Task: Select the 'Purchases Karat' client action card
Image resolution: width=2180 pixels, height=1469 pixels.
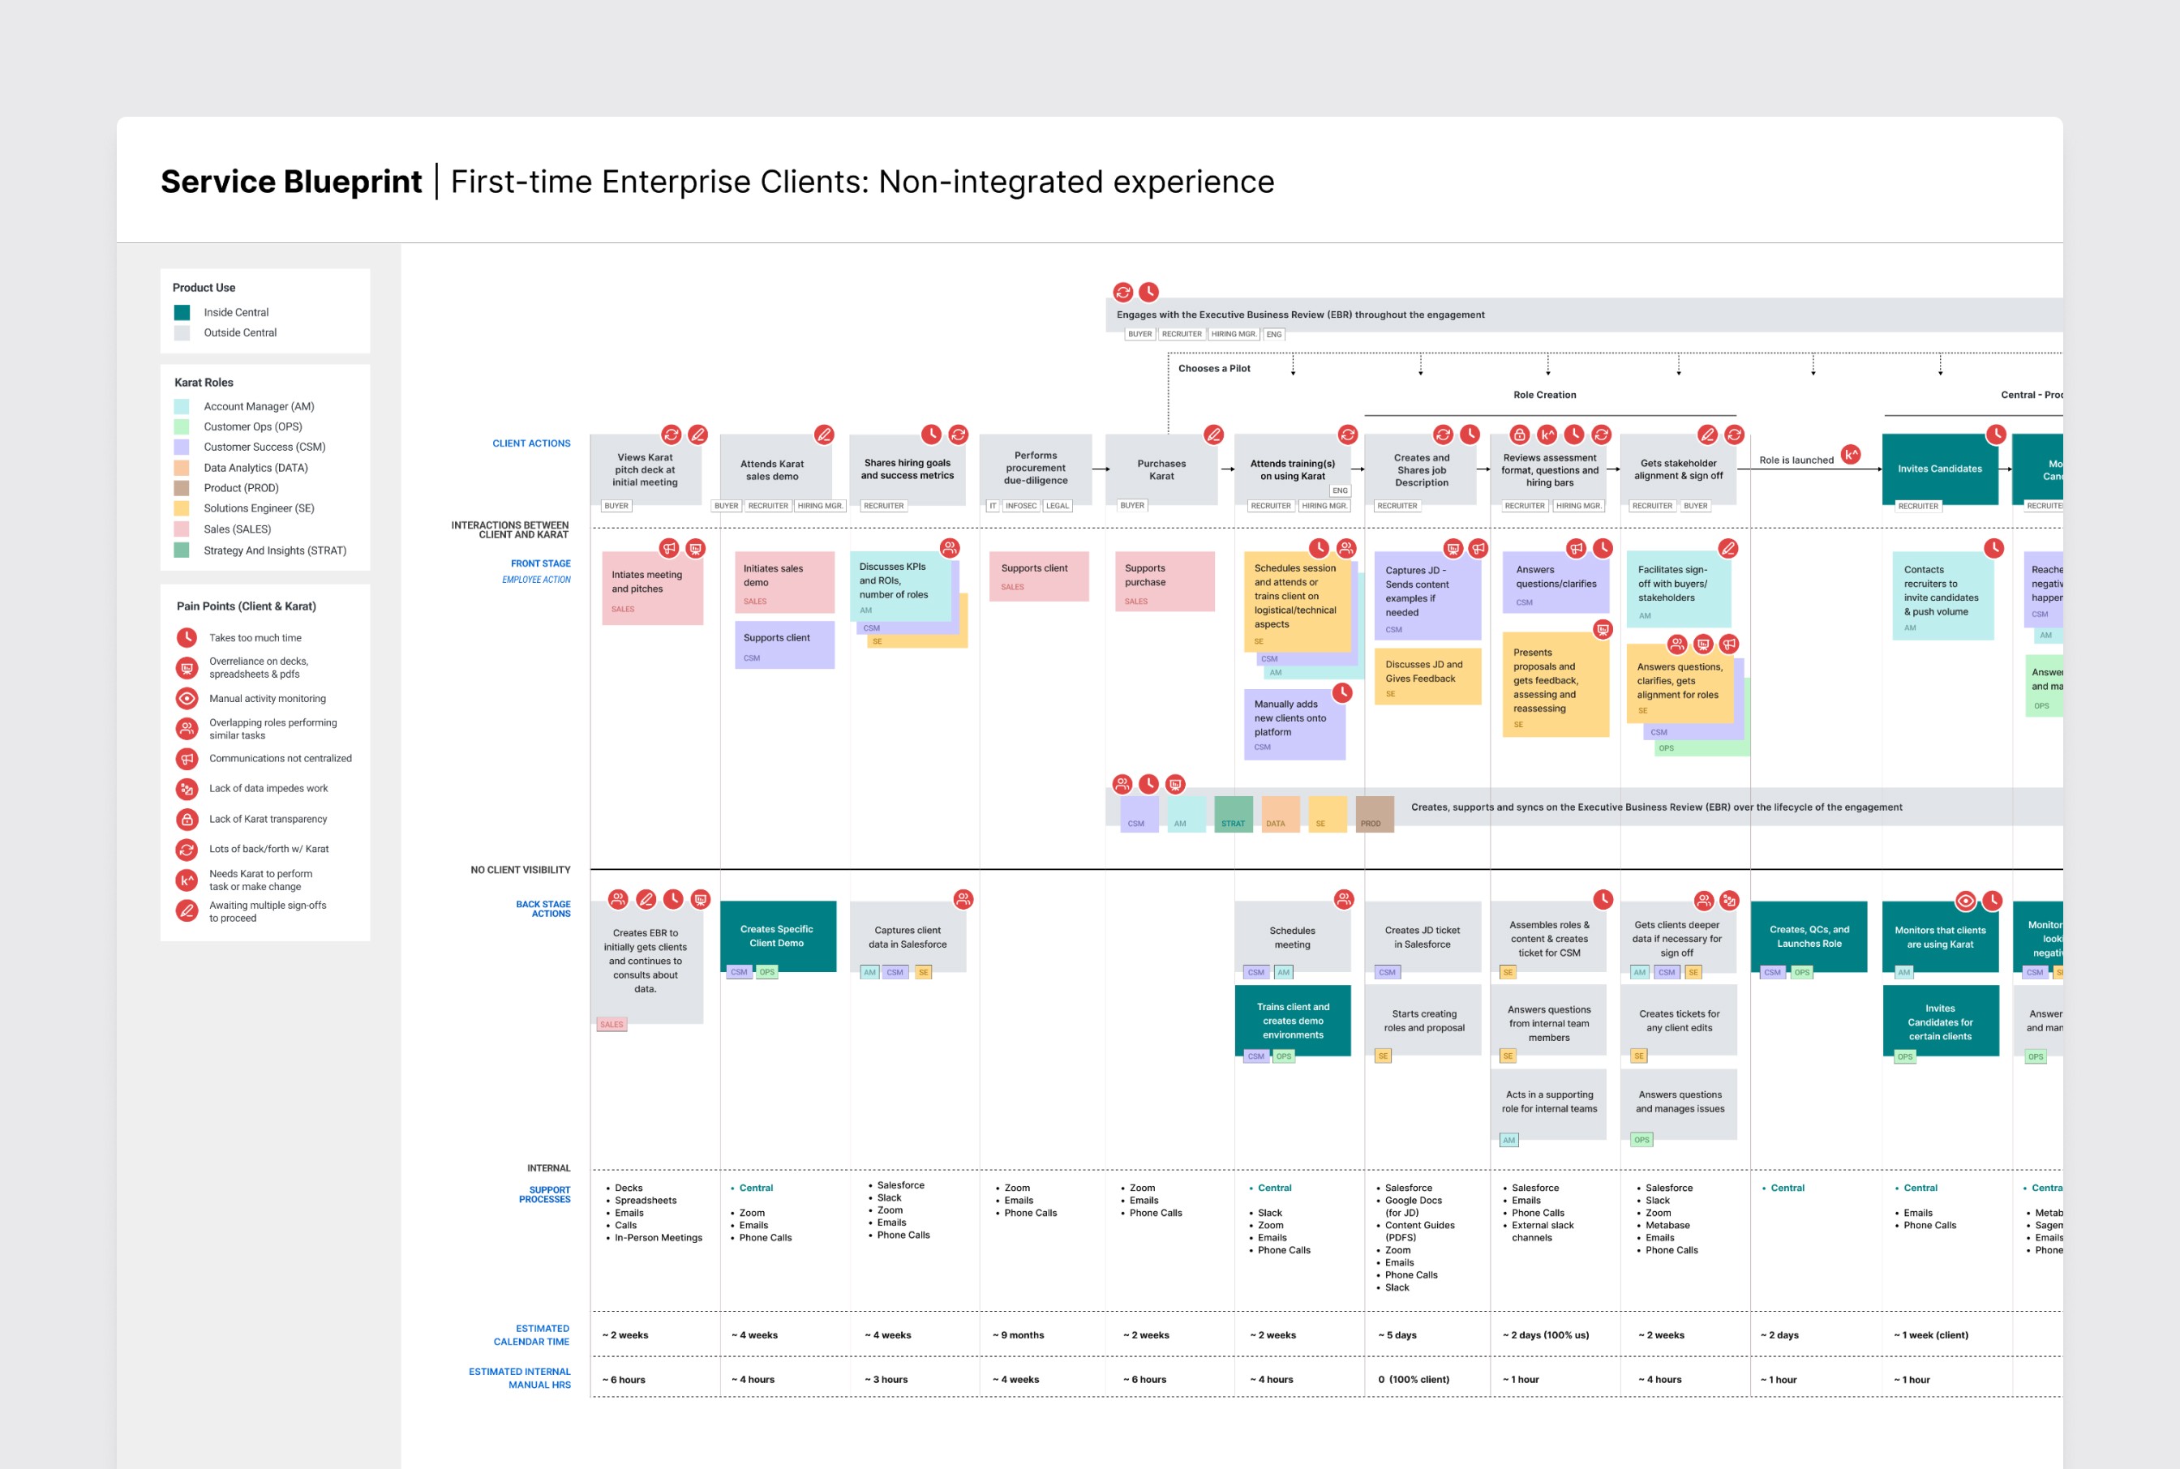Action: click(x=1161, y=469)
